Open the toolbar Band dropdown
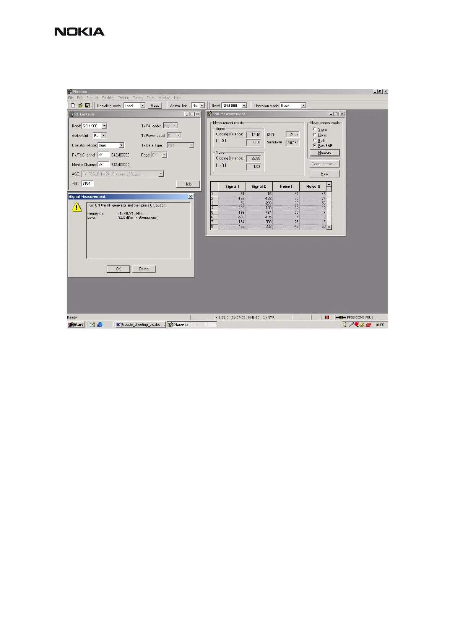455x644 pixels. point(244,106)
